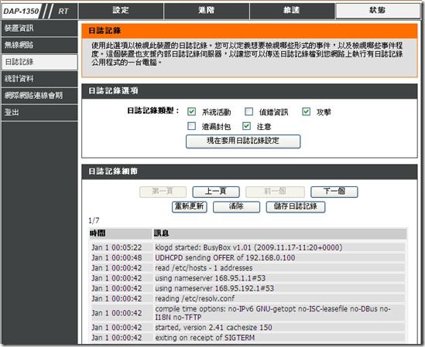This screenshot has height=347, width=425.
Task: Open 統計資料 in the sidebar
Action: pos(39,79)
